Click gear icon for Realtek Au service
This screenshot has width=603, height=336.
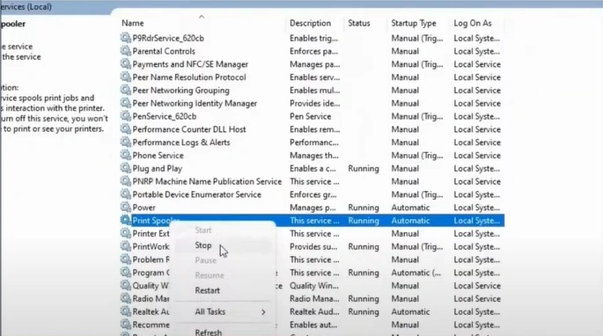pyautogui.click(x=125, y=311)
